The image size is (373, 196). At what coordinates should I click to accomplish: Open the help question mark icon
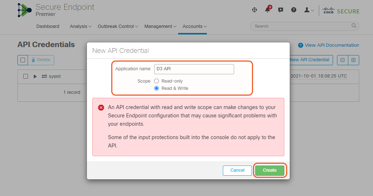coord(294,10)
